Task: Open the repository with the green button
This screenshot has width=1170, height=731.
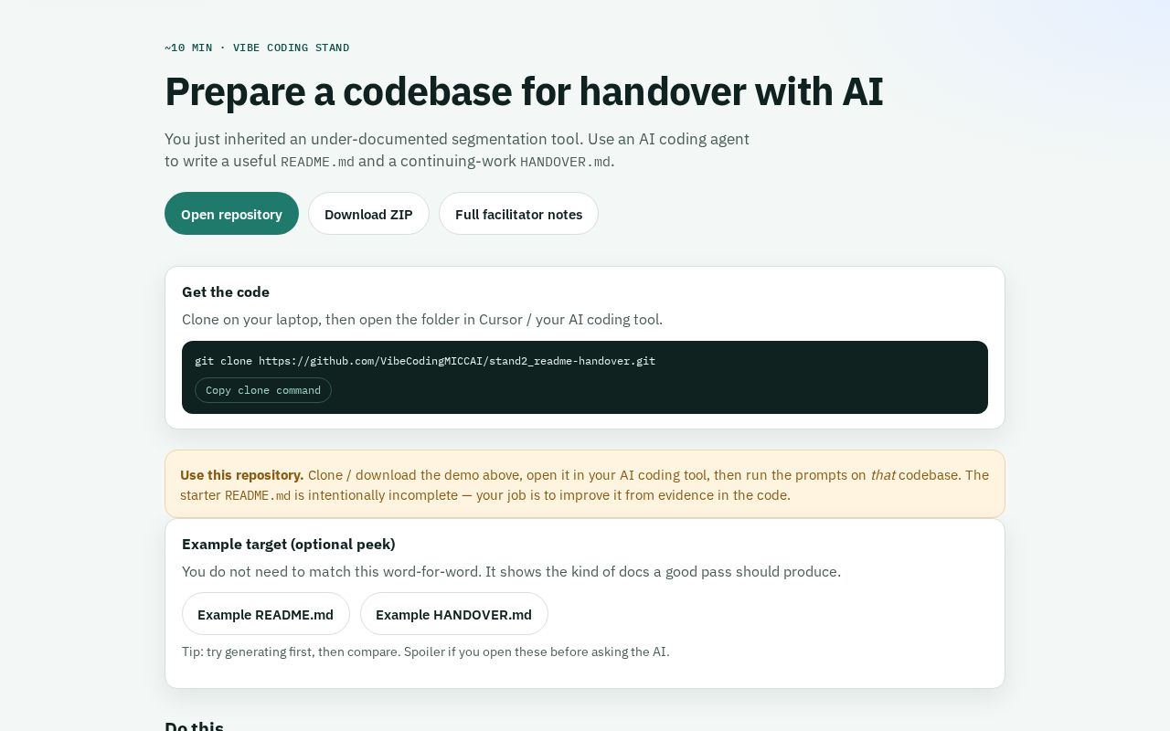Action: pos(231,214)
